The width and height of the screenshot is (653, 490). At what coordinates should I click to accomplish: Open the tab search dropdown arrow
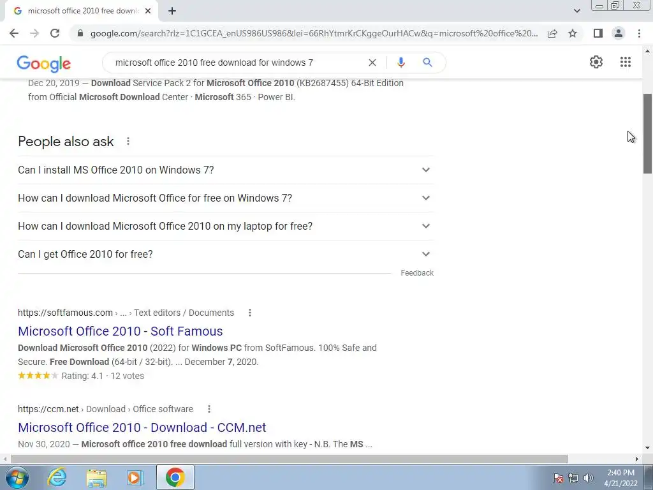coord(576,11)
